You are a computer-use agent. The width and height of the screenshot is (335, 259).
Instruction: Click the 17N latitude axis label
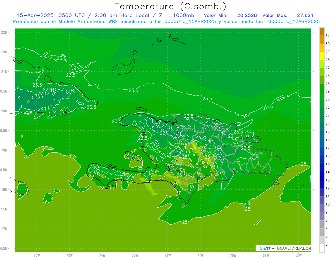(x=5, y=229)
